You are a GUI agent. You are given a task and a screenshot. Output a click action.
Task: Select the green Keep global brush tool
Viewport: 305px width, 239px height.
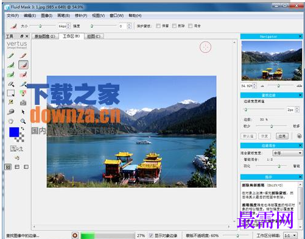click(11, 74)
